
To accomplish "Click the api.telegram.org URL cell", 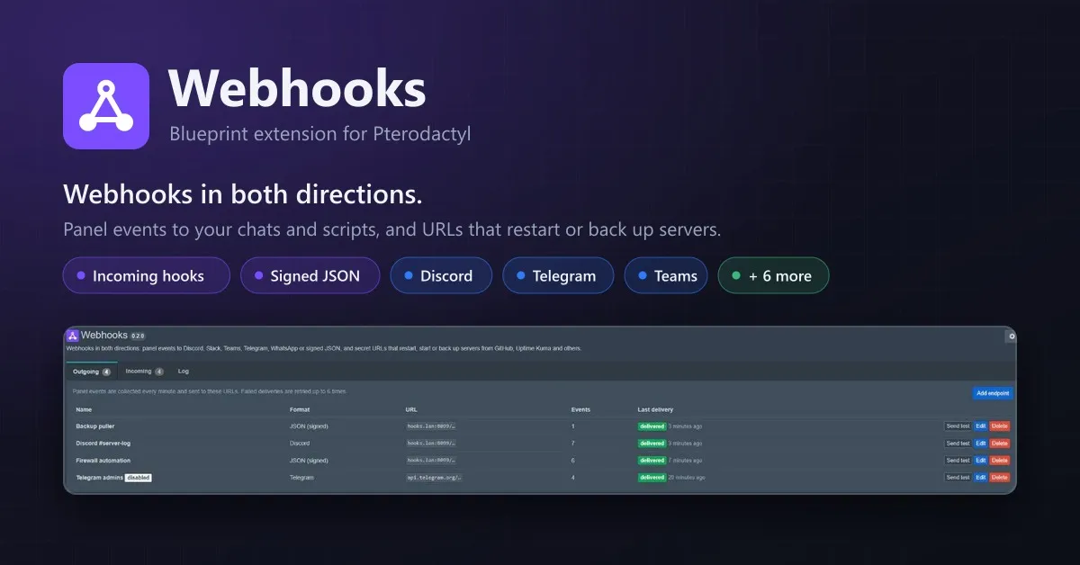I will 435,478.
